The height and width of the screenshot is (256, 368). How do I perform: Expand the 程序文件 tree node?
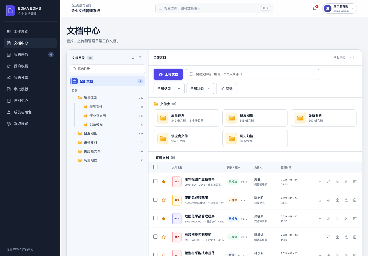pos(79,106)
